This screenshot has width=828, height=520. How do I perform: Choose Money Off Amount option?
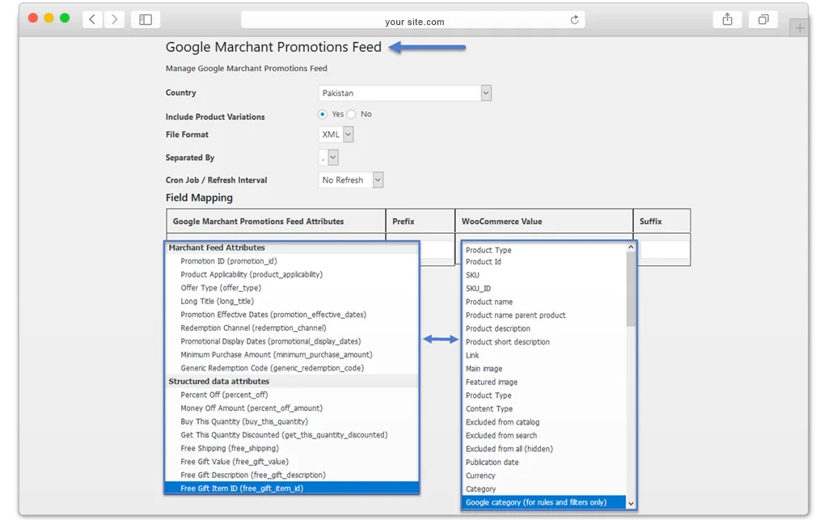pos(292,408)
